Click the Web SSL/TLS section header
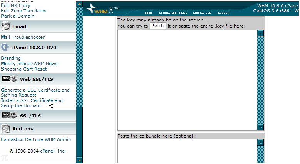 click(38, 79)
